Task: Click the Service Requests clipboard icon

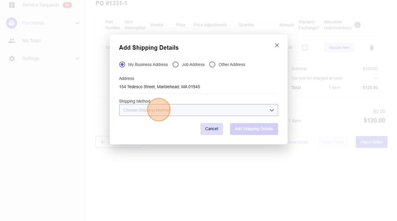Action: tap(12, 5)
